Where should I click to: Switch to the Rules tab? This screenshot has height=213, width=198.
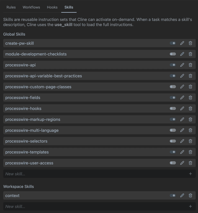[11, 7]
